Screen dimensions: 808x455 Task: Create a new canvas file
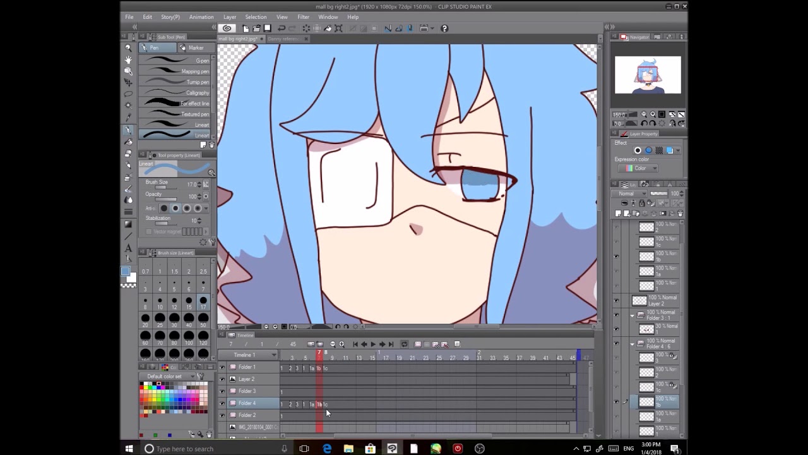[x=246, y=28]
